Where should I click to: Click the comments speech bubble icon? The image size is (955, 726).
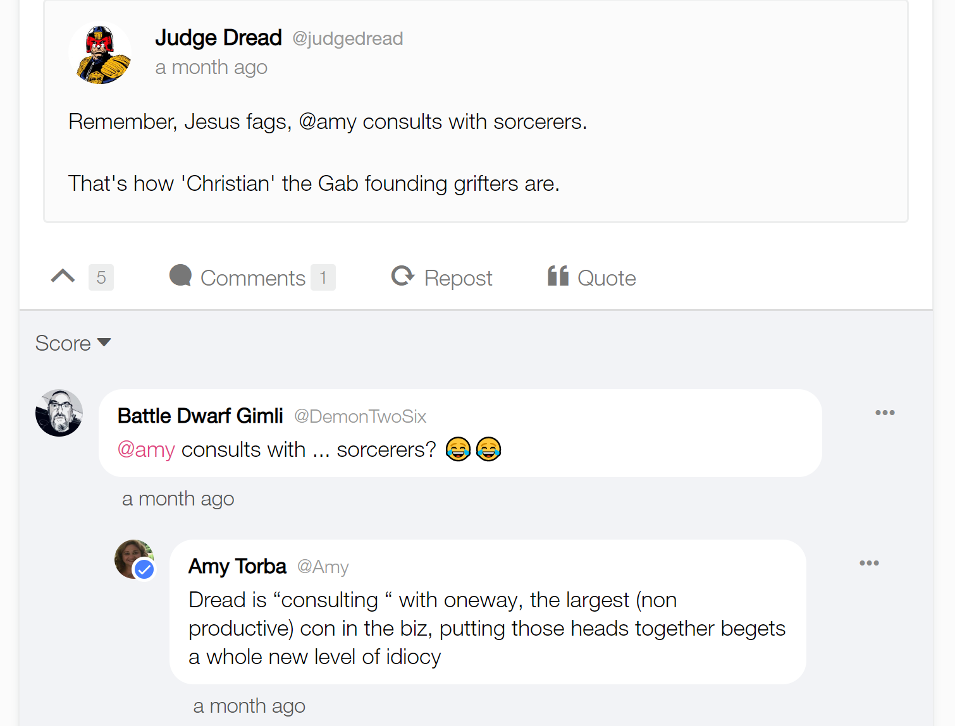(180, 276)
